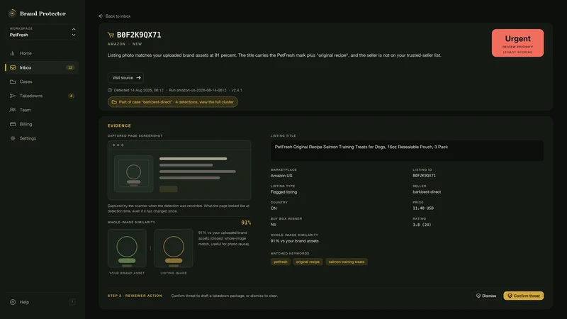Viewport: 567px width, 319px height.
Task: Click the country value CN
Action: pyautogui.click(x=274, y=208)
